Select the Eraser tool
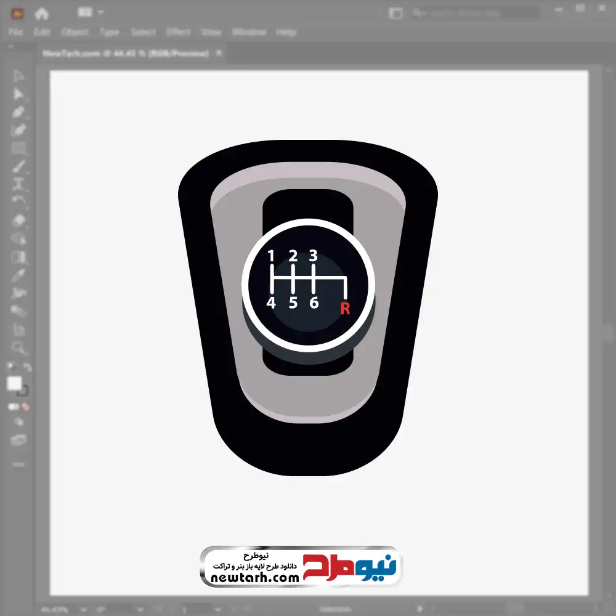This screenshot has width=616, height=616. coord(19,220)
